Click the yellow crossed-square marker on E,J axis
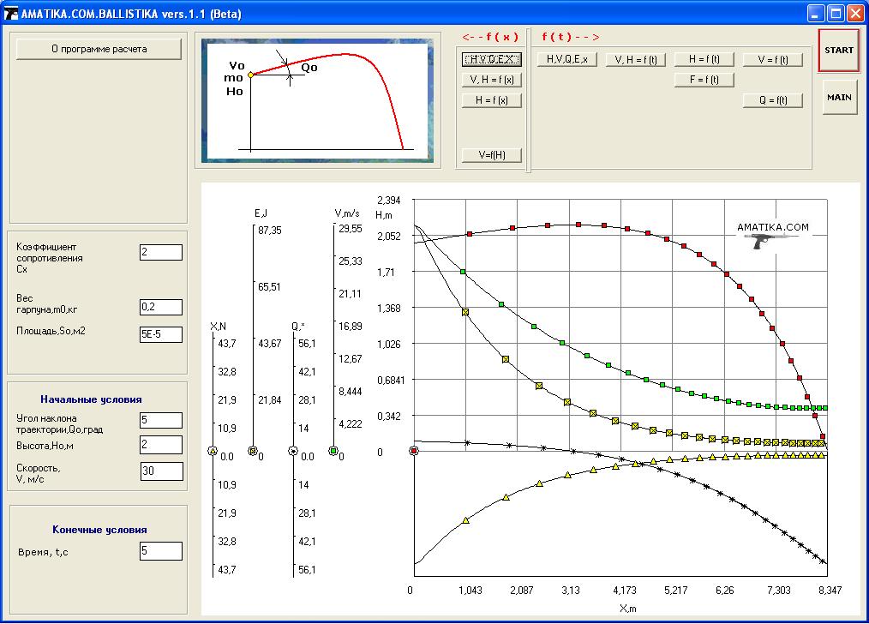This screenshot has height=624, width=869. point(253,451)
